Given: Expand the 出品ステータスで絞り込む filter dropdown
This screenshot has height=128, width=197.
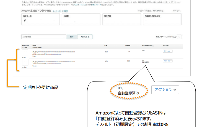Looking at the screenshot, I should click(x=179, y=37).
